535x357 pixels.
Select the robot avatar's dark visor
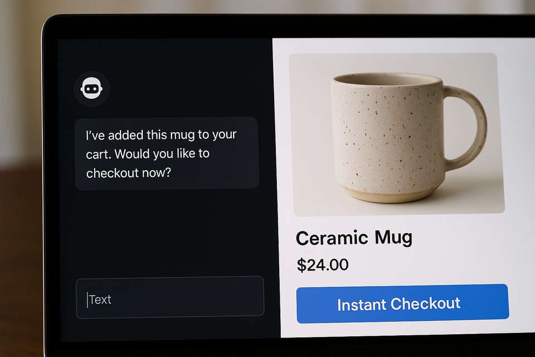tap(92, 89)
